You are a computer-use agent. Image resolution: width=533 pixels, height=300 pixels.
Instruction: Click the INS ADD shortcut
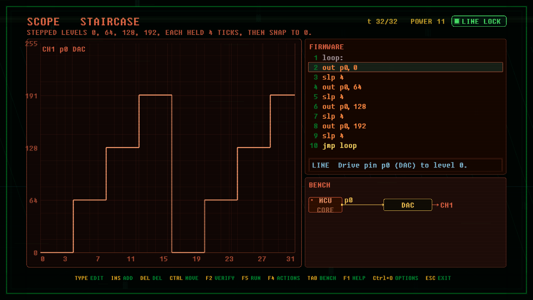122,278
